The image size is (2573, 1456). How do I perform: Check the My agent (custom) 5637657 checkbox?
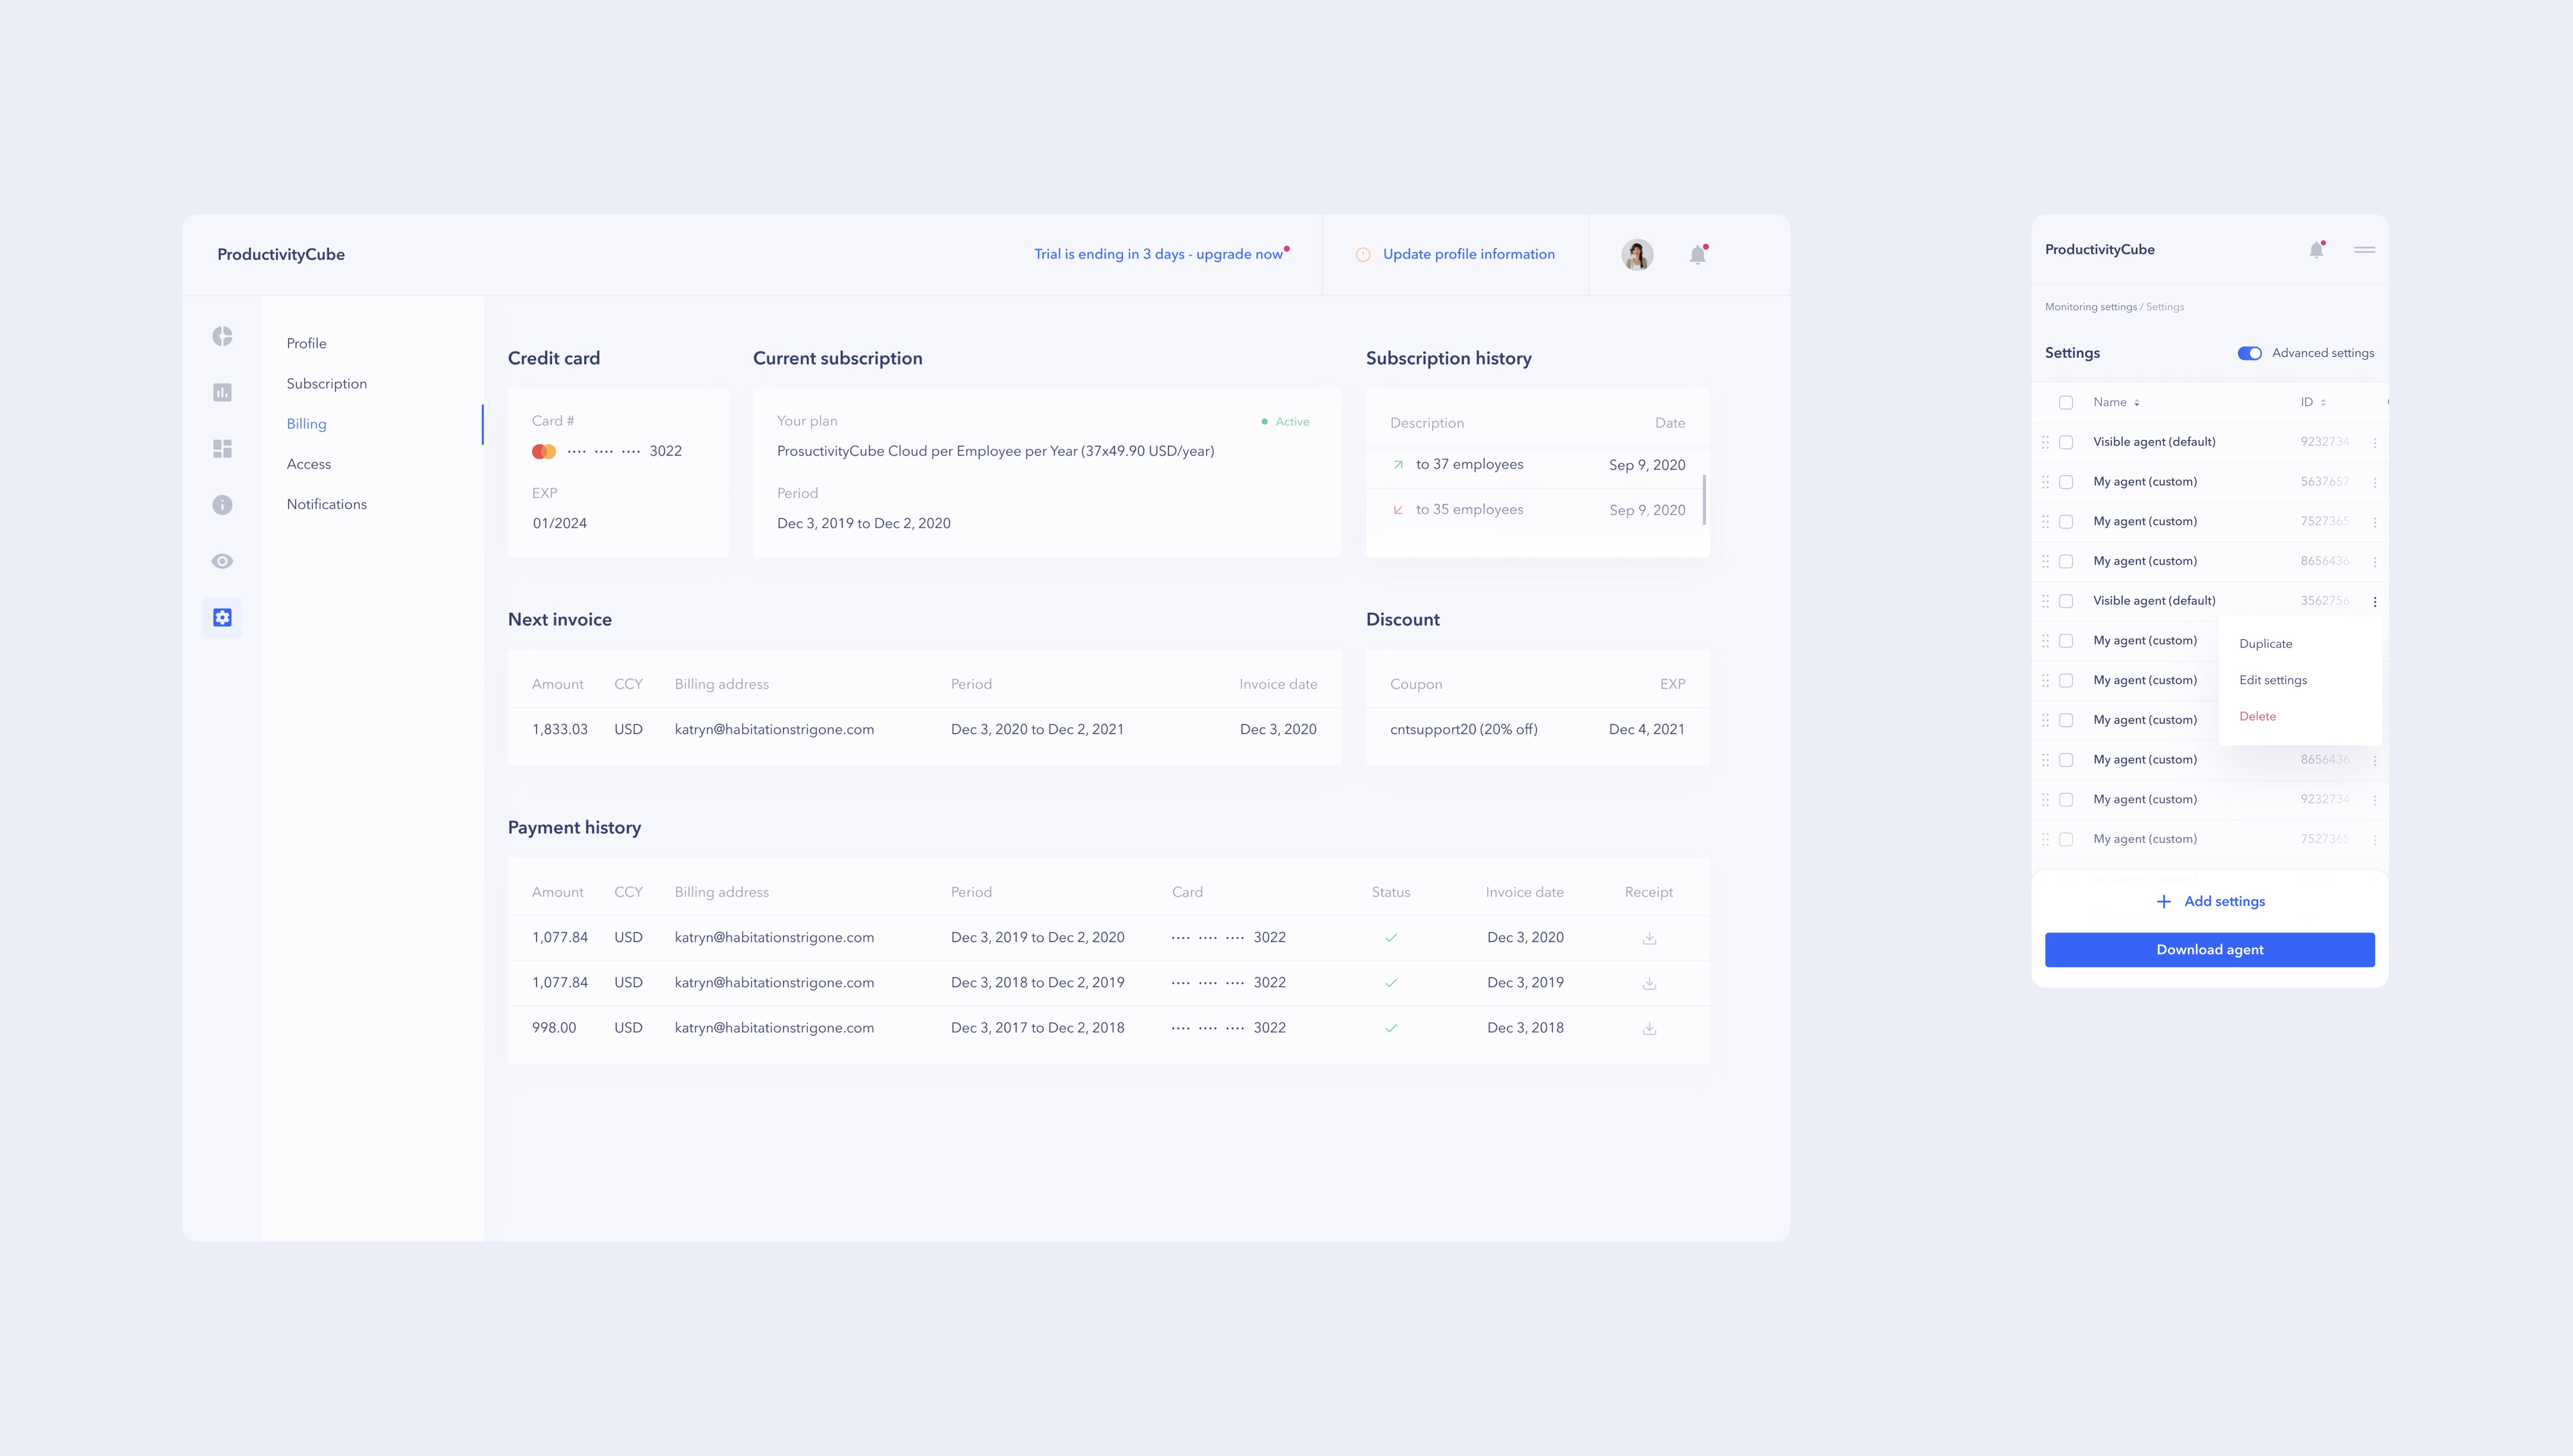coord(2066,482)
